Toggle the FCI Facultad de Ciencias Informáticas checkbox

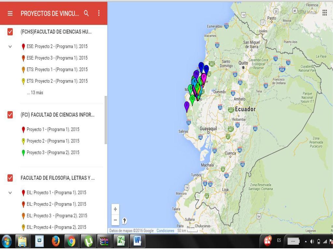coord(10,115)
